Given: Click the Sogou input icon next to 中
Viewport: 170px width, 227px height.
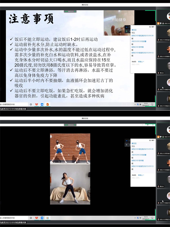Looking at the screenshot, I should [x=138, y=218].
